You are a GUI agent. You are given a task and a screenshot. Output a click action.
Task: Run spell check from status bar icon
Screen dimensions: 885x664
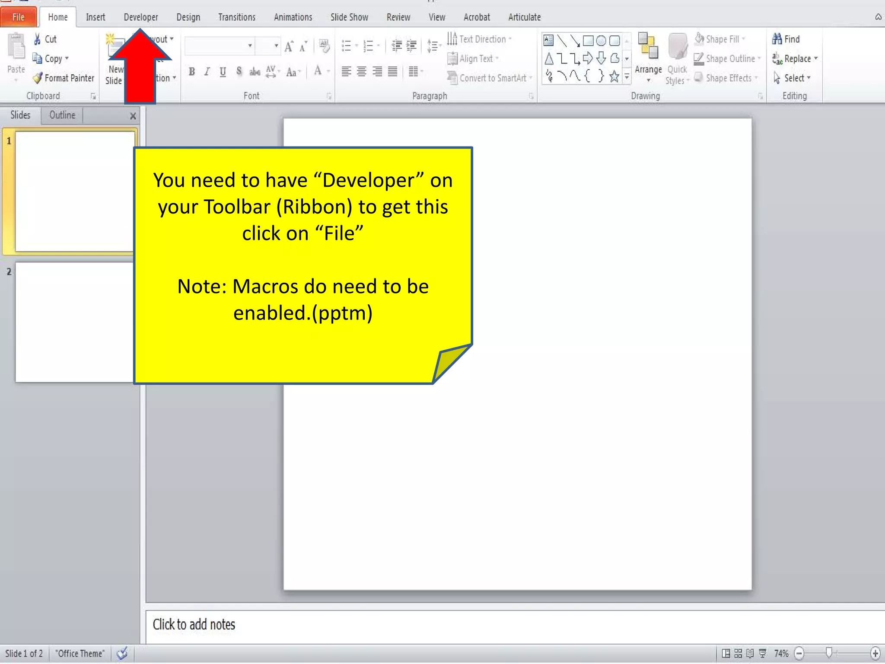(122, 653)
